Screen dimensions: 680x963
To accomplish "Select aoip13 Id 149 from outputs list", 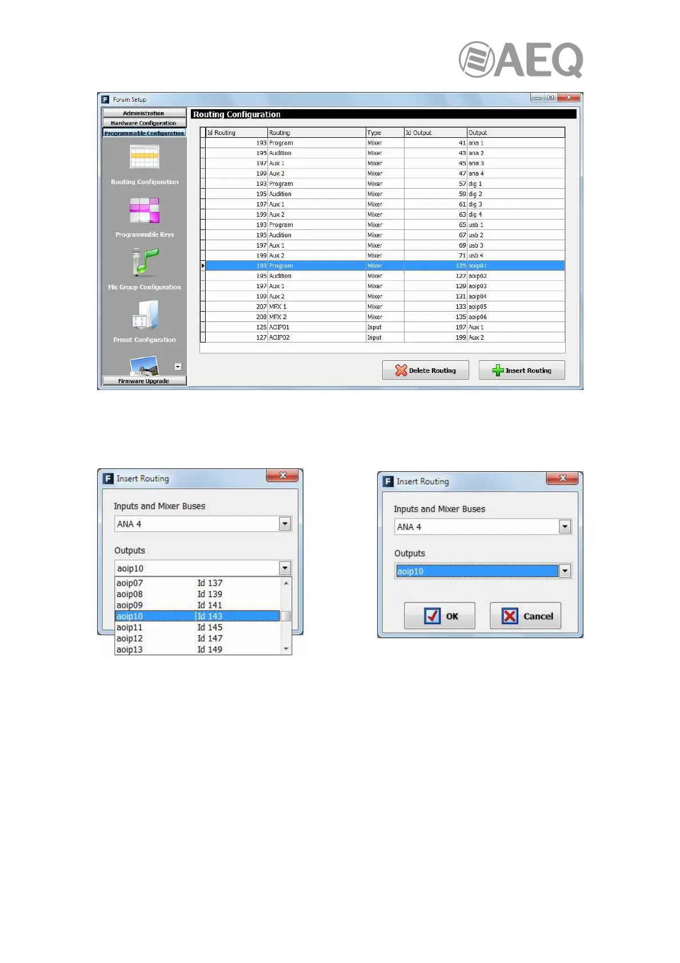I will point(198,649).
